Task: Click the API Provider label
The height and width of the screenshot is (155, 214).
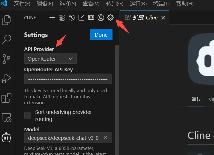Action: pos(39,49)
